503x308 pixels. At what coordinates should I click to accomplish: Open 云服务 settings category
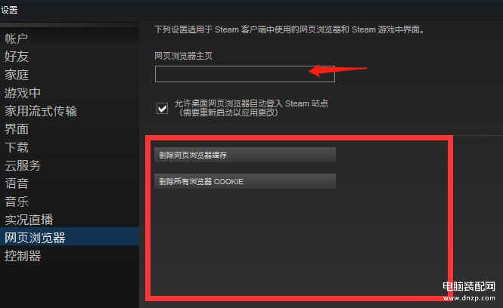23,165
